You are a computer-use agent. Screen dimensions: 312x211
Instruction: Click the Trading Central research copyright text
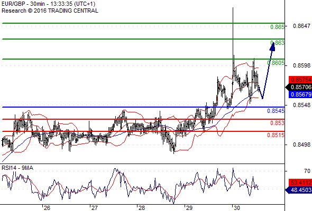point(50,11)
